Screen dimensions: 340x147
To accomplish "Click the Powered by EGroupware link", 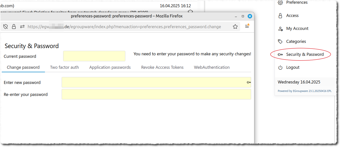I will 305,91.
